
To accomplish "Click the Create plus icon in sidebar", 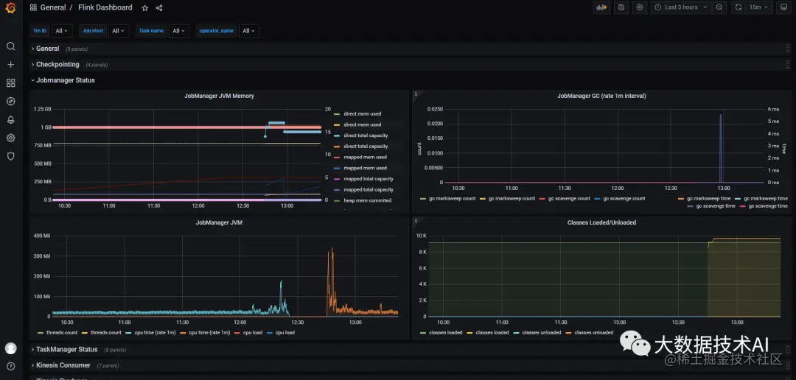I will 10,64.
